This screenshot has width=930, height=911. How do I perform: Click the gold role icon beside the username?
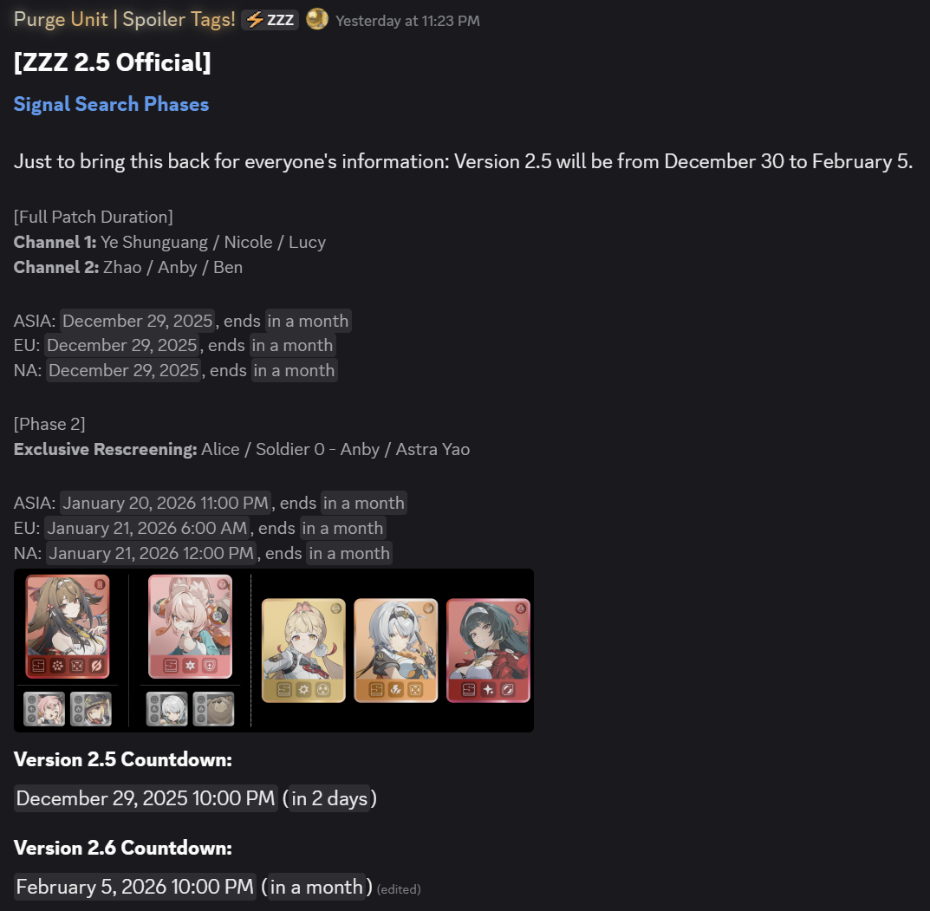coord(317,20)
